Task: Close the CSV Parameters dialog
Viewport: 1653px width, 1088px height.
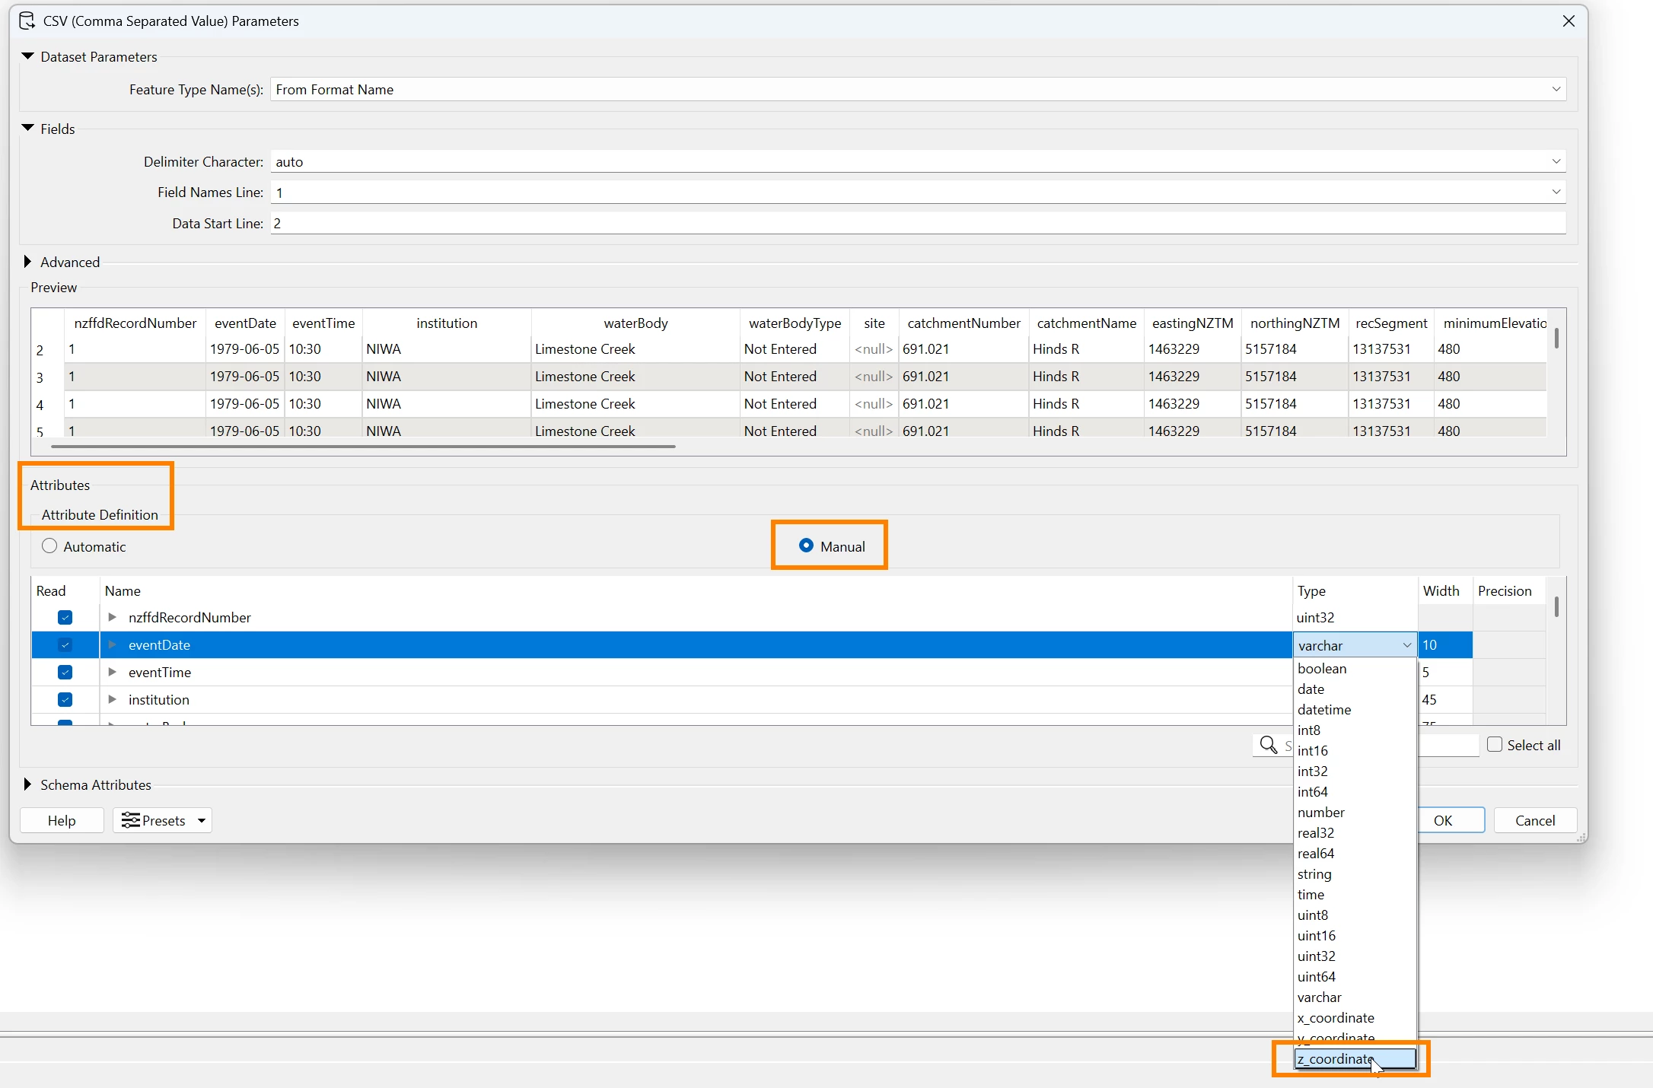Action: [x=1569, y=21]
